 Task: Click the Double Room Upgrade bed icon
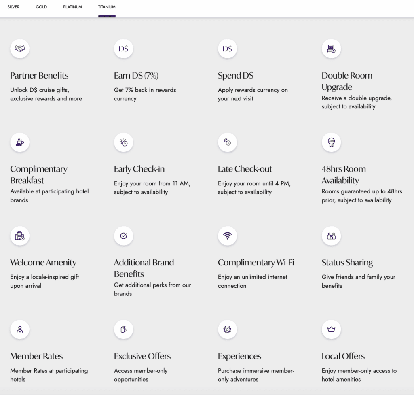(x=331, y=49)
